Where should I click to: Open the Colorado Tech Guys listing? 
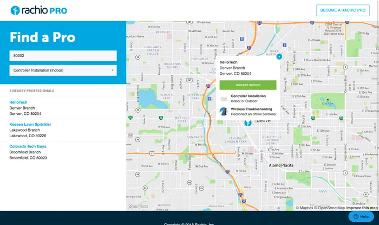click(x=28, y=146)
